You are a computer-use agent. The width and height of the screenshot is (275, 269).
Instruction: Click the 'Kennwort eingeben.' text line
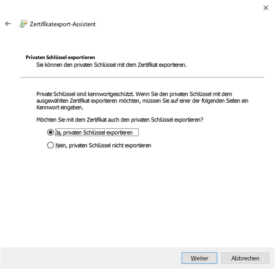click(60, 108)
